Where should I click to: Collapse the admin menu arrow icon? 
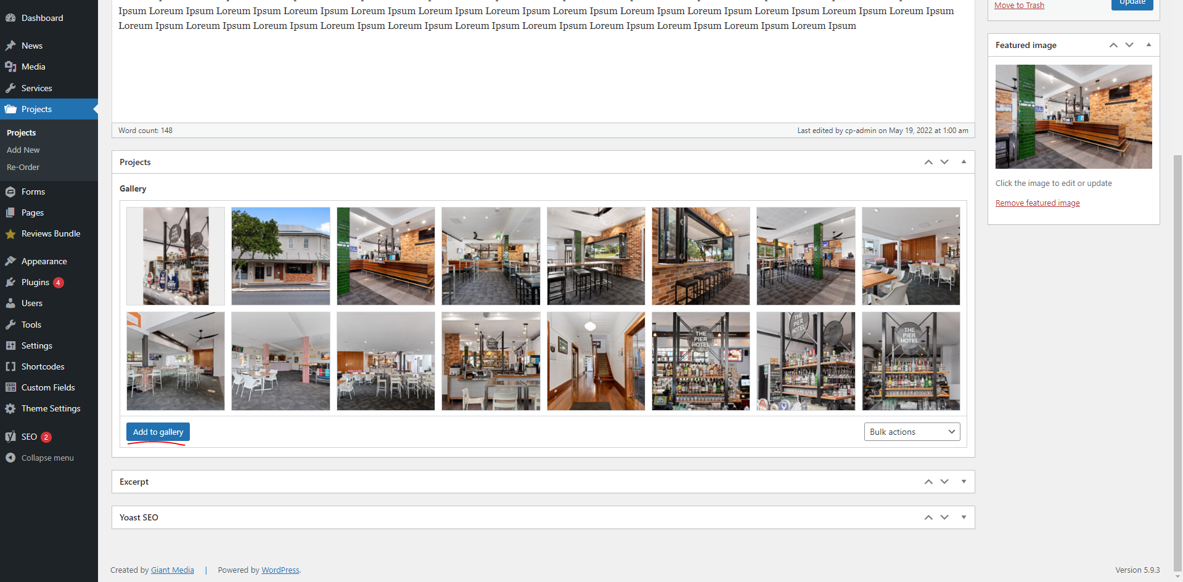pos(10,458)
